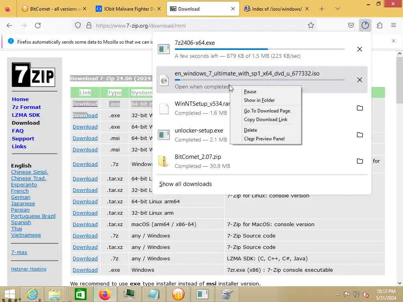This screenshot has width=403, height=302.
Task: Open the Windows Store taskbar icon
Action: 80,294
